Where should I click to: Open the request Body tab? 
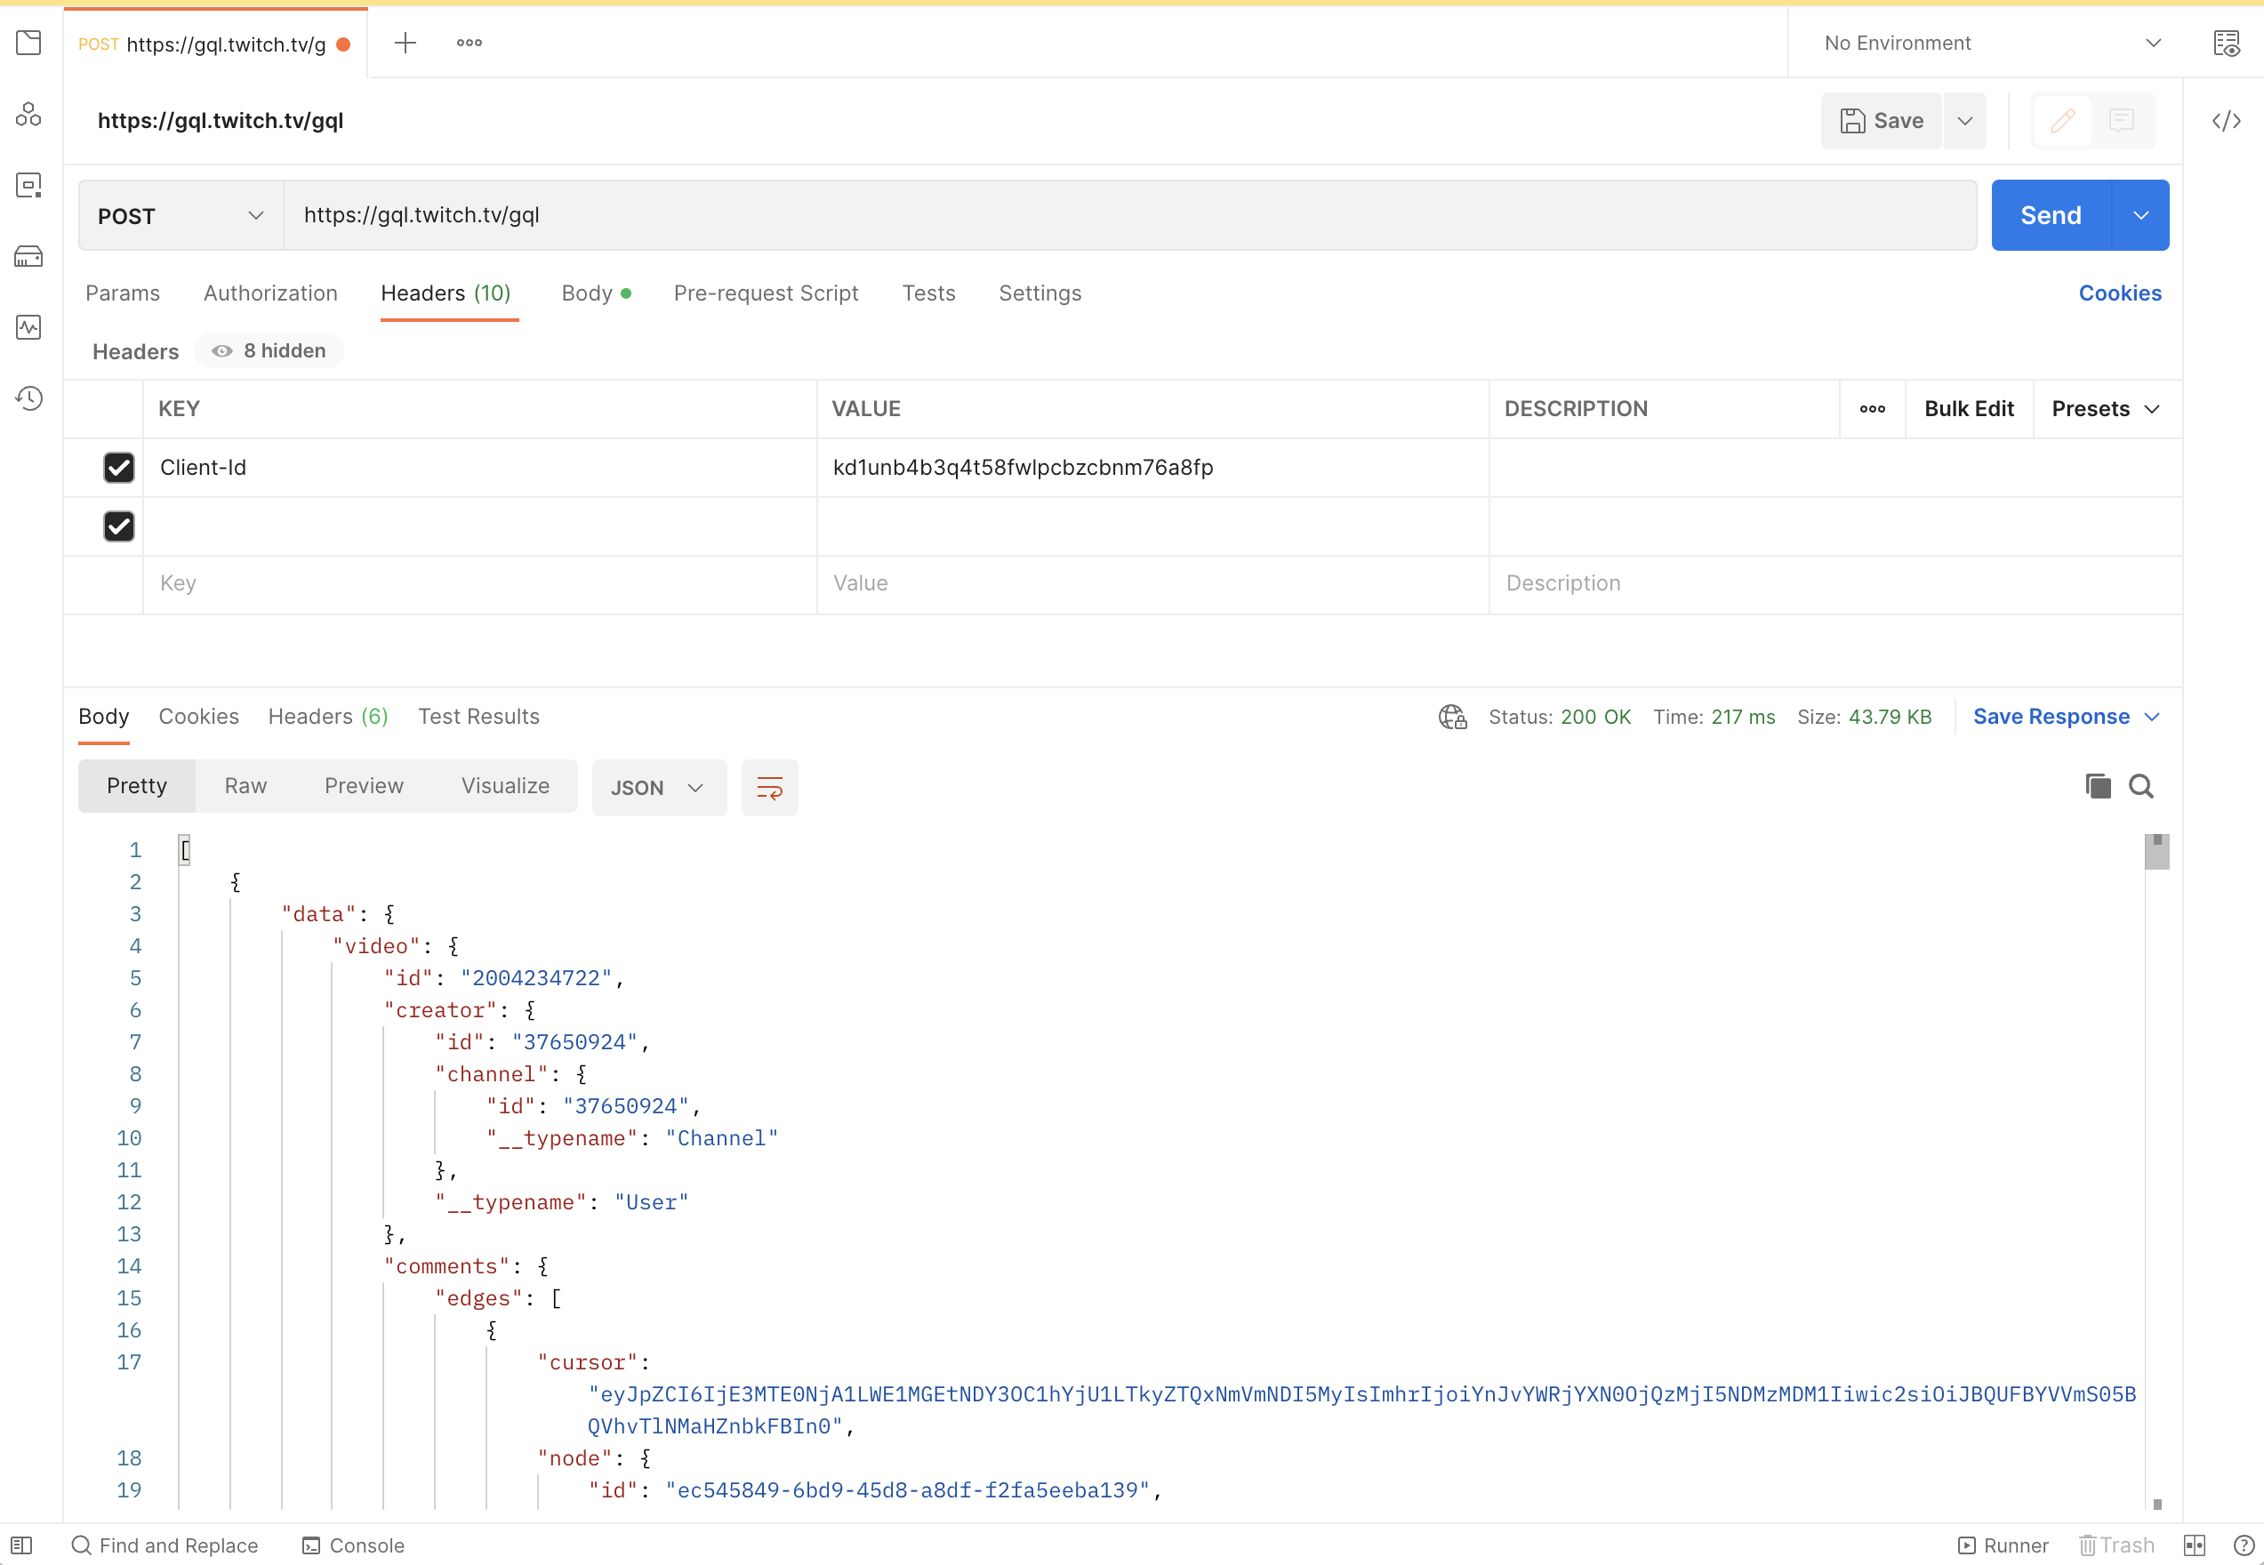pyautogui.click(x=596, y=293)
